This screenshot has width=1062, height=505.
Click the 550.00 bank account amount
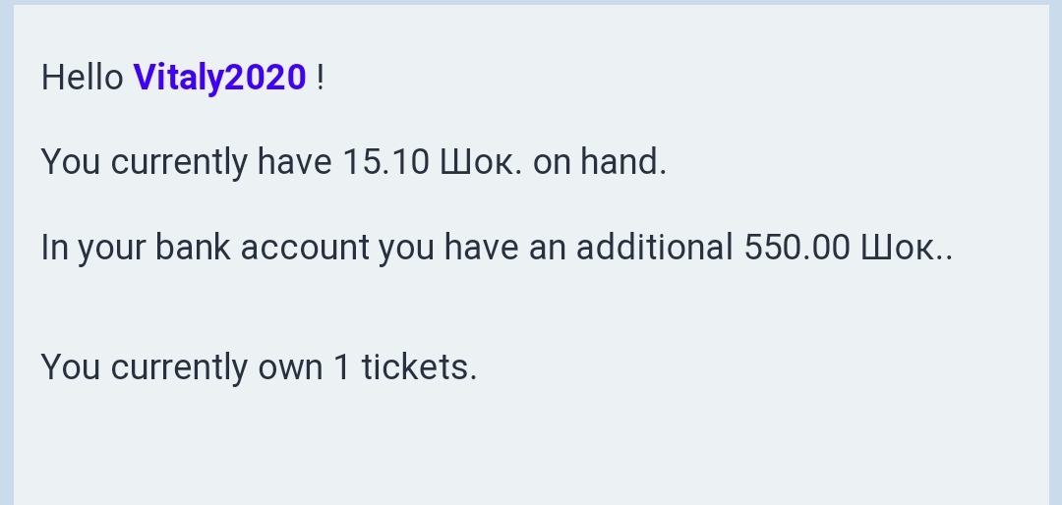pos(796,248)
